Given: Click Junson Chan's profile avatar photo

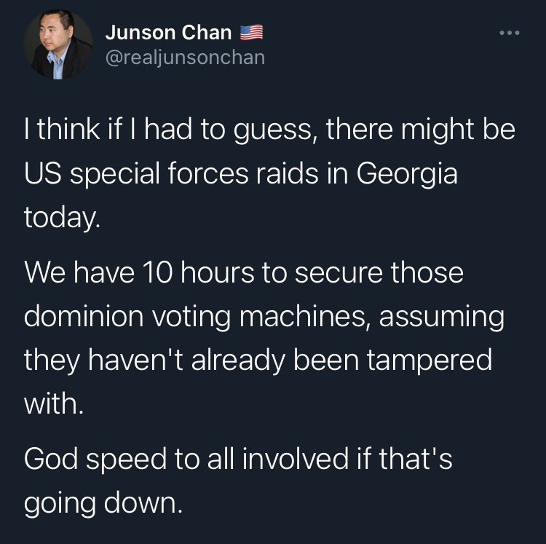Looking at the screenshot, I should (58, 45).
